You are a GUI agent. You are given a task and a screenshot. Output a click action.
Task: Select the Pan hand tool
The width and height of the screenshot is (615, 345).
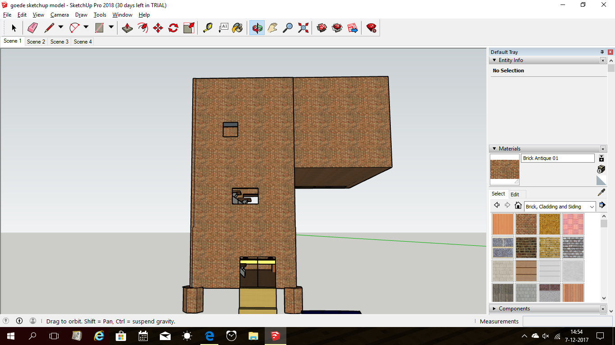pyautogui.click(x=272, y=28)
